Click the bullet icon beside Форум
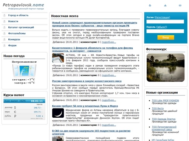 5,45
